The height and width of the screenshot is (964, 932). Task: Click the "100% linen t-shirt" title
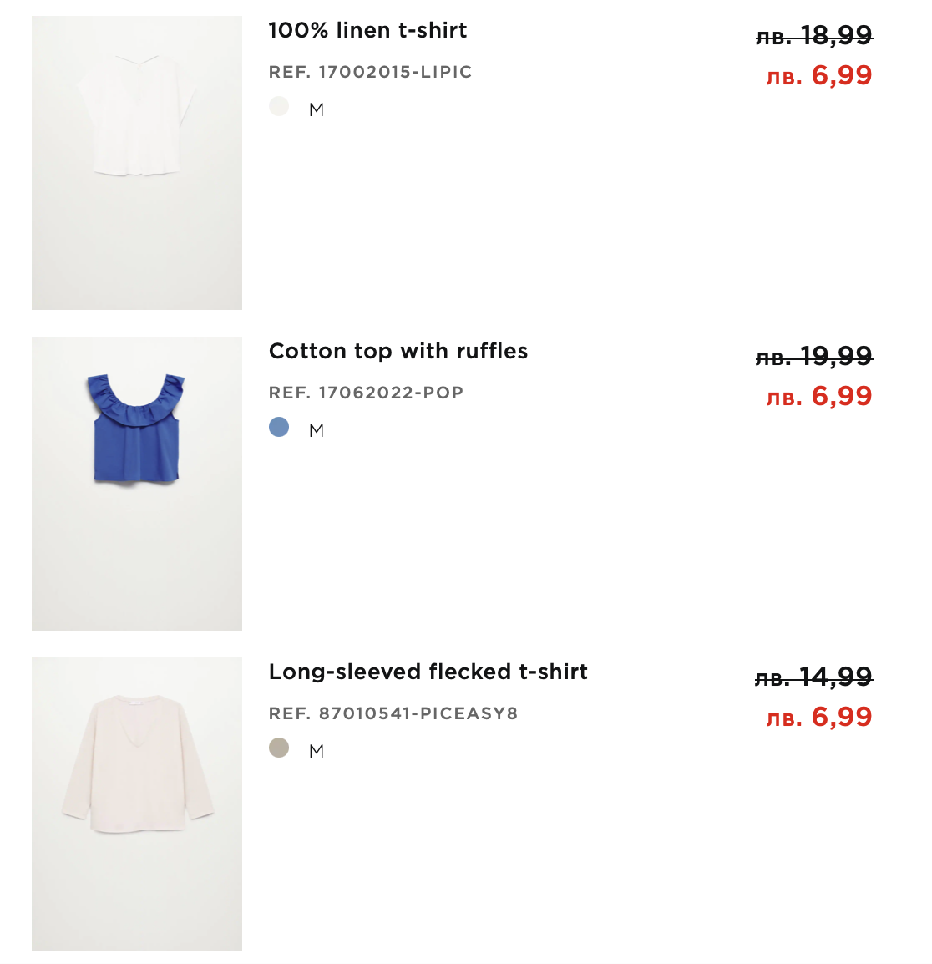point(367,31)
